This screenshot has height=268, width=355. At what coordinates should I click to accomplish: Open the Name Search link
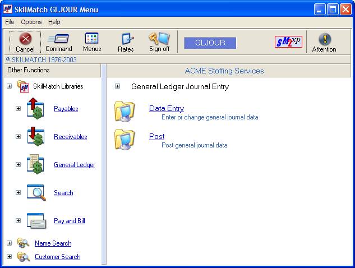(x=53, y=243)
